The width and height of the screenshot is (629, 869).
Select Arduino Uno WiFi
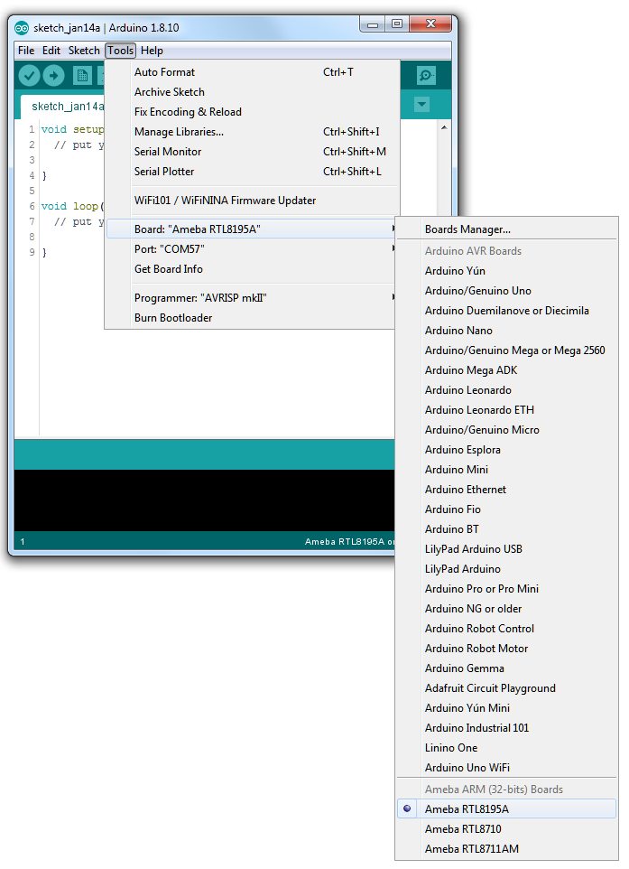point(506,768)
